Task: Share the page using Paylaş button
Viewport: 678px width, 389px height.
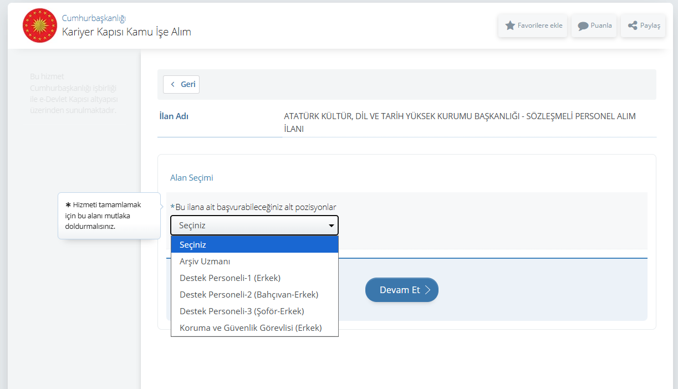Action: tap(643, 25)
